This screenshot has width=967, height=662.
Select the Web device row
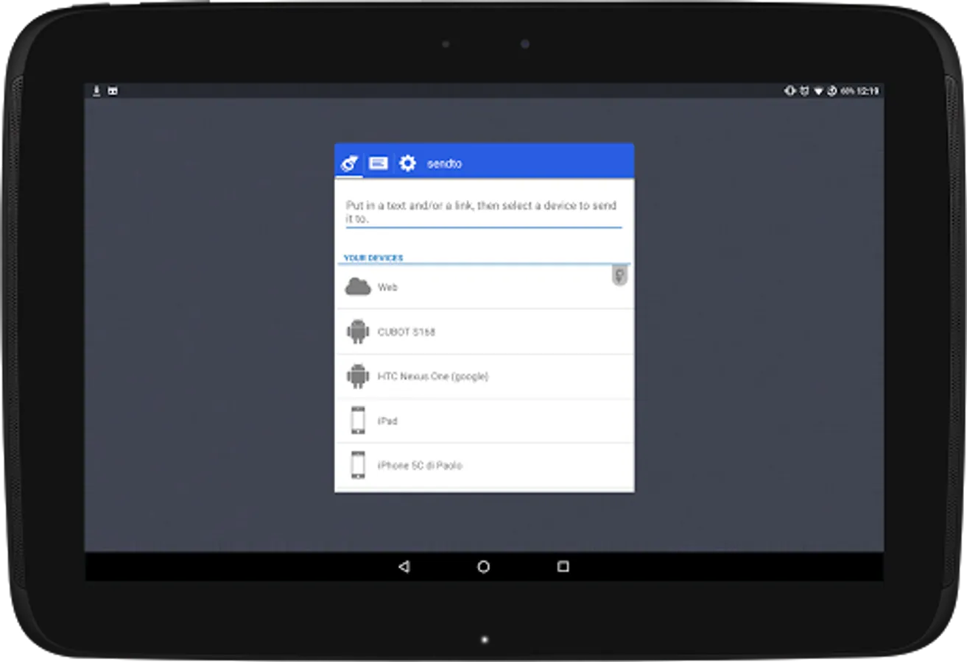pyautogui.click(x=484, y=288)
